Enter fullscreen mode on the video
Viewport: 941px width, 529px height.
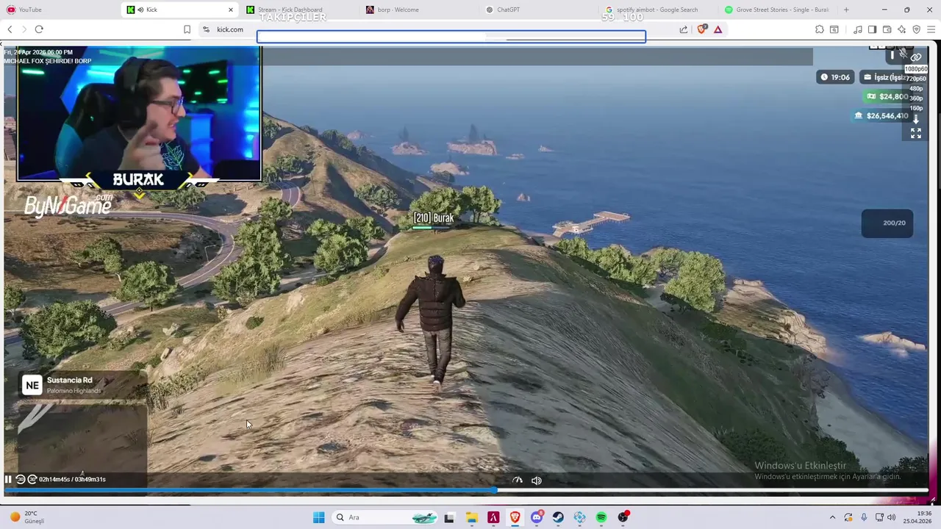pyautogui.click(x=916, y=133)
